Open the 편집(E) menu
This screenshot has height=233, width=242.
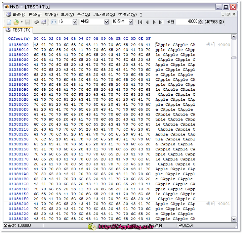[x=35, y=14]
